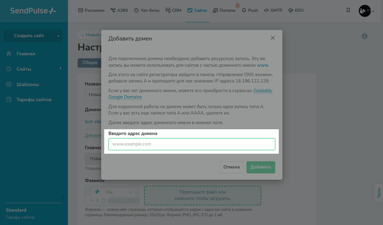
Task: Click the Тарифы сайтов sidebar icon
Action: 9,100
